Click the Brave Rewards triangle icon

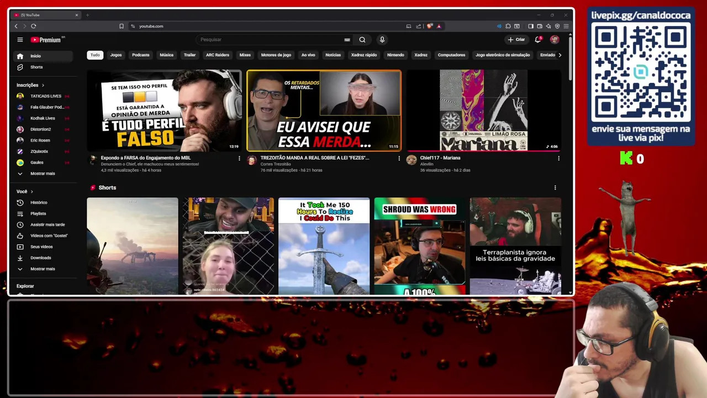439,26
